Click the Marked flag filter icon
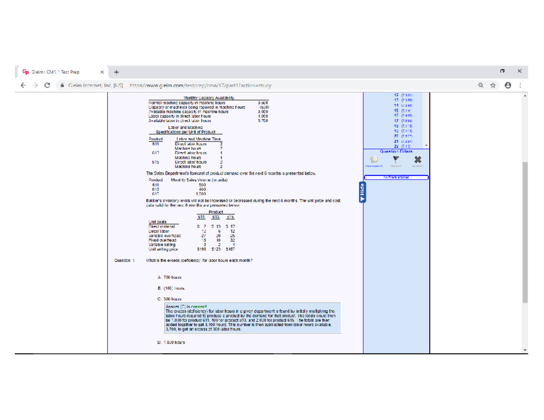The width and height of the screenshot is (544, 420). 396,159
